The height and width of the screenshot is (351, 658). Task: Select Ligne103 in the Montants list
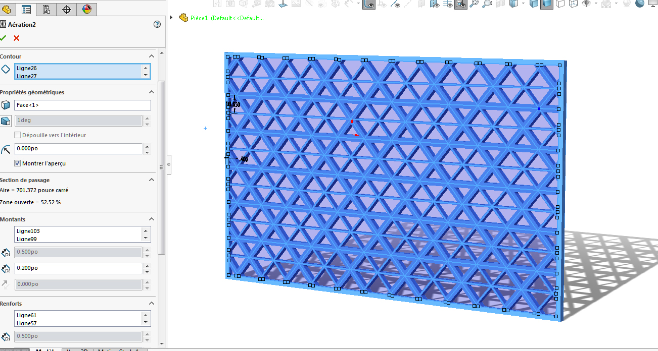coord(28,231)
